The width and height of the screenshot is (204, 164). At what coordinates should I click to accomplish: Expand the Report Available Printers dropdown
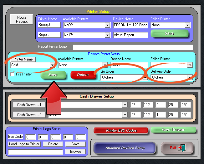click(107, 35)
